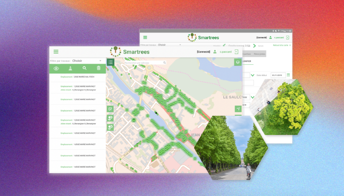Switch to the 'Pièces jointes' tab

click(259, 54)
